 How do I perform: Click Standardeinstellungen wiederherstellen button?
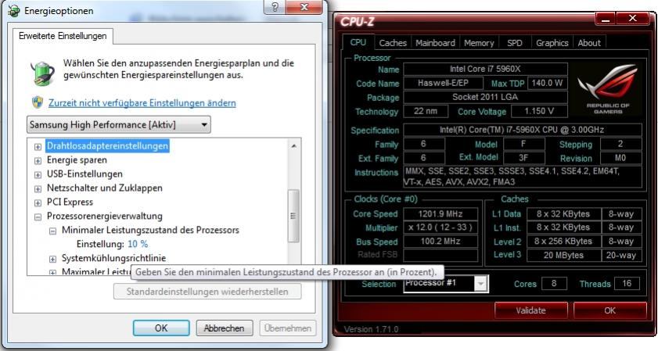[x=207, y=292]
